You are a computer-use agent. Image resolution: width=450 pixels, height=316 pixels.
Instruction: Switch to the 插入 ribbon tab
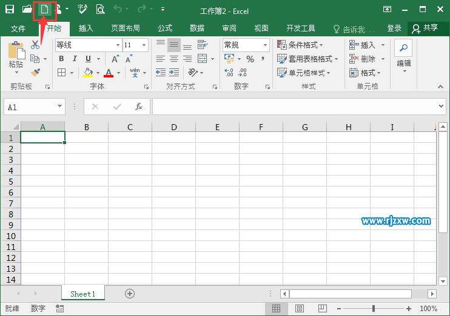point(86,28)
